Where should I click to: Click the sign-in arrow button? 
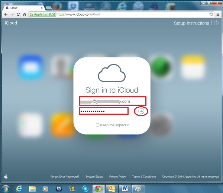pyautogui.click(x=141, y=111)
